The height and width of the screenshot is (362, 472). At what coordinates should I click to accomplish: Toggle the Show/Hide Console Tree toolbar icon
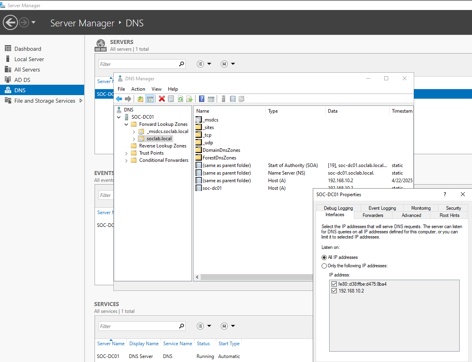(x=150, y=99)
